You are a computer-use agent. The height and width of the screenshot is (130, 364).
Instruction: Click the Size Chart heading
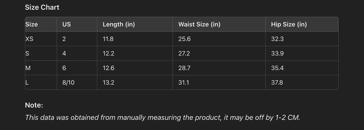(42, 7)
